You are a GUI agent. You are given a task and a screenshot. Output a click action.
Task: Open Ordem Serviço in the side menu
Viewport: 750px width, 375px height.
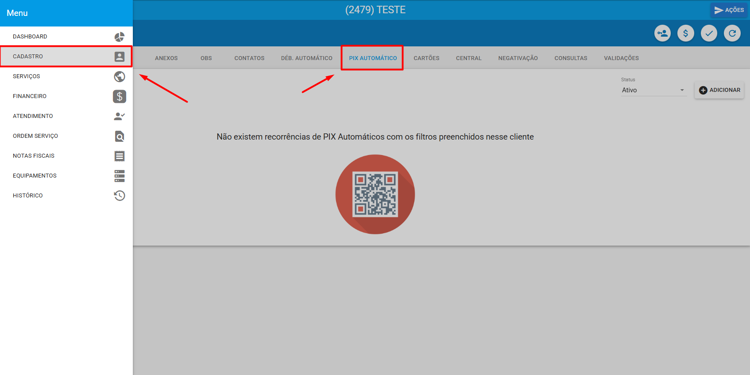[66, 136]
